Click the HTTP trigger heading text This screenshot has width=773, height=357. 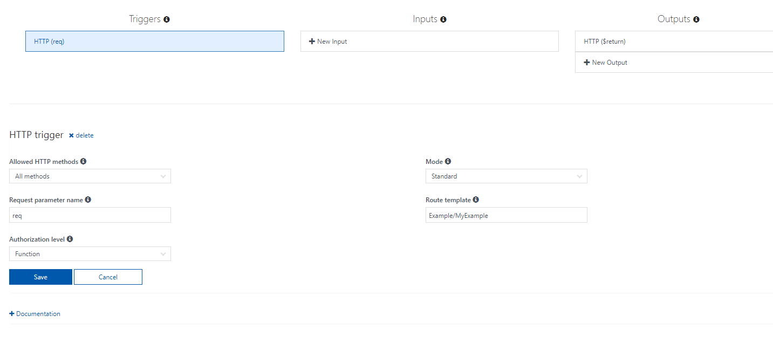[x=36, y=135]
